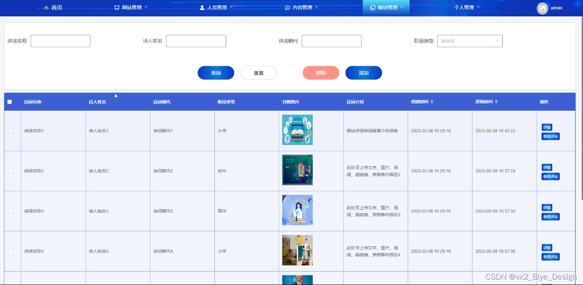Open 详情 for 诗词名称3 row
Viewport: 583px width, 285px height.
pos(547,208)
